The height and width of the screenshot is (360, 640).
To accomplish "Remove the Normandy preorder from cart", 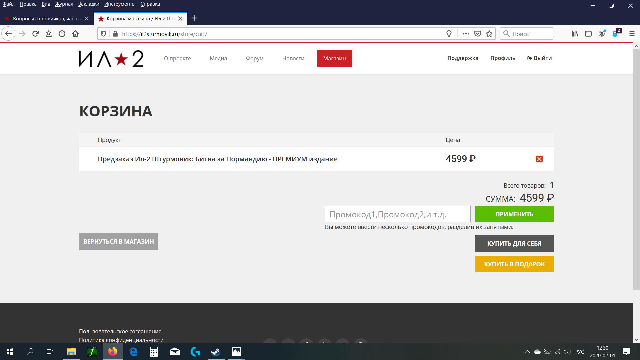I will pos(539,159).
